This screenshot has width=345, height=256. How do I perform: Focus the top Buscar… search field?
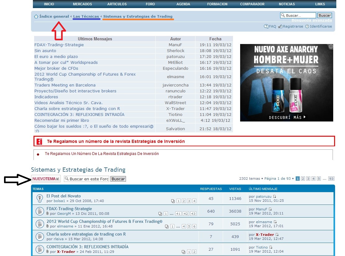tap(298, 15)
